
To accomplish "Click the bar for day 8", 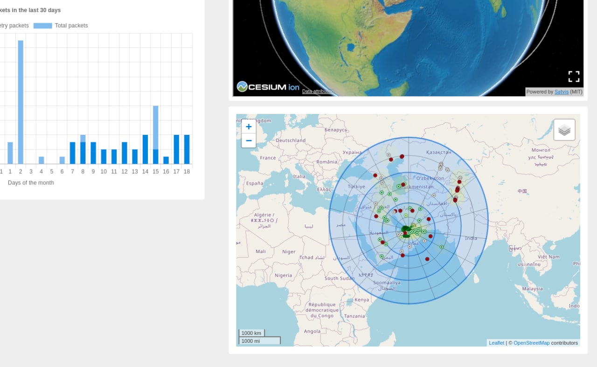I will pyautogui.click(x=83, y=150).
